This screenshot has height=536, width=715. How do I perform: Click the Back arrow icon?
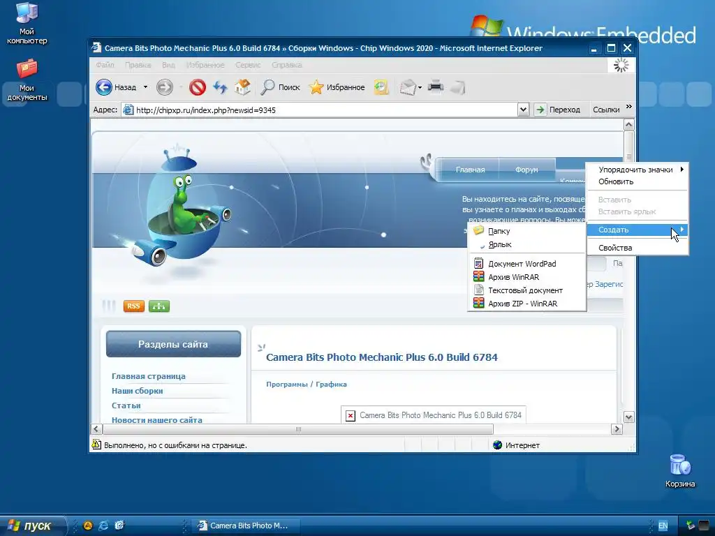(x=103, y=87)
